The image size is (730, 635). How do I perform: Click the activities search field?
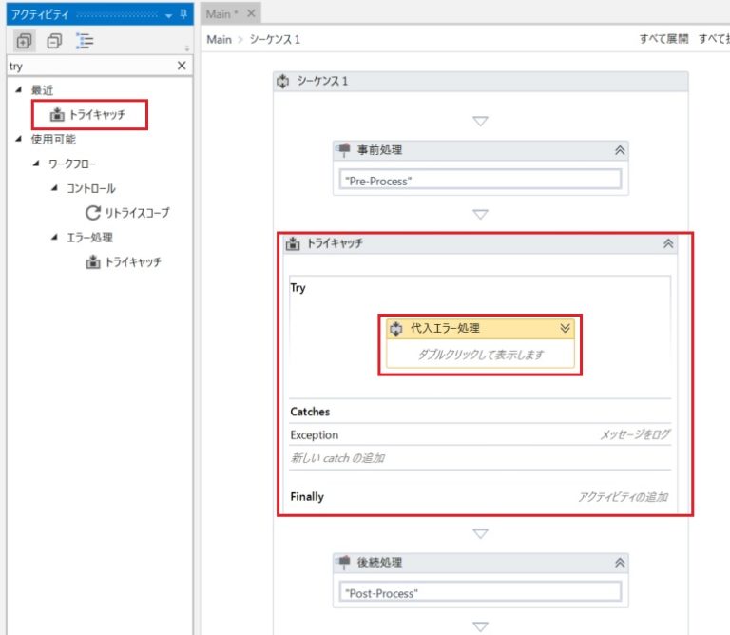pyautogui.click(x=91, y=67)
